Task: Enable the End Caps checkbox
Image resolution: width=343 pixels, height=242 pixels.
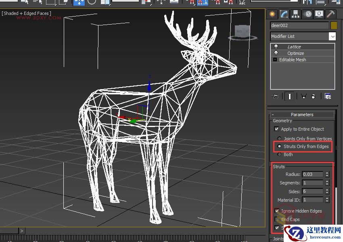Action: (x=277, y=219)
